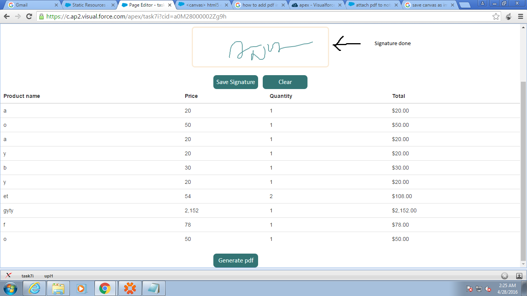Click the page scrollbar up arrow
527x296 pixels.
coord(524,28)
